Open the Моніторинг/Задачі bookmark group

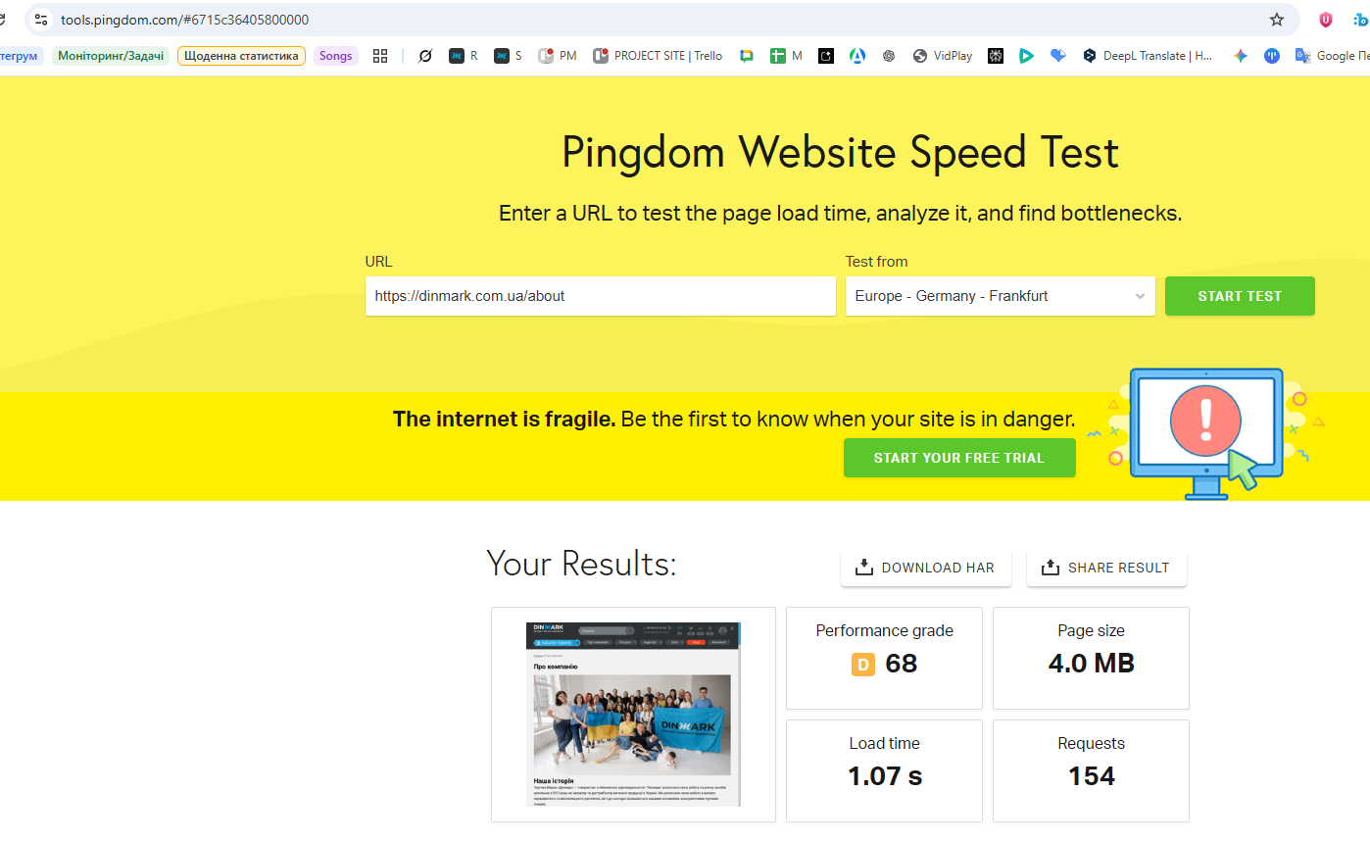[111, 56]
